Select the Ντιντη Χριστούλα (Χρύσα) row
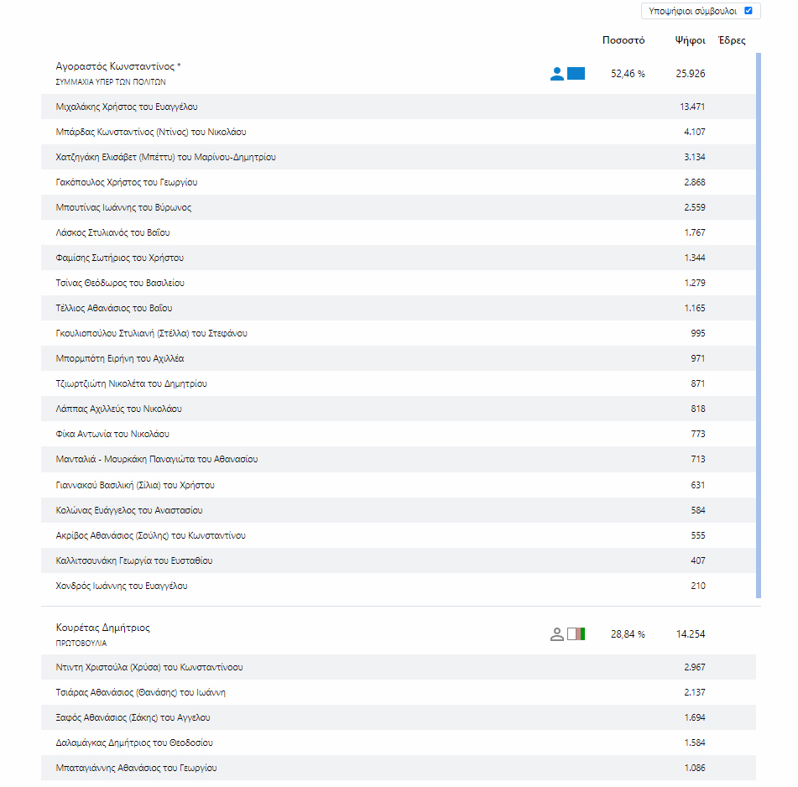 point(149,667)
